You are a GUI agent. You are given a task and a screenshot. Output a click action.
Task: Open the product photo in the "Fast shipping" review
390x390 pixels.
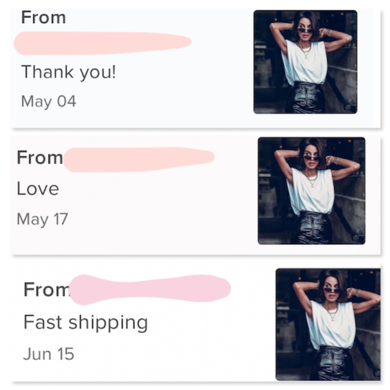[328, 324]
